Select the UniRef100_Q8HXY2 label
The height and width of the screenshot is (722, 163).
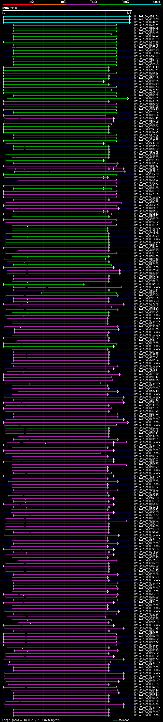click(x=146, y=659)
